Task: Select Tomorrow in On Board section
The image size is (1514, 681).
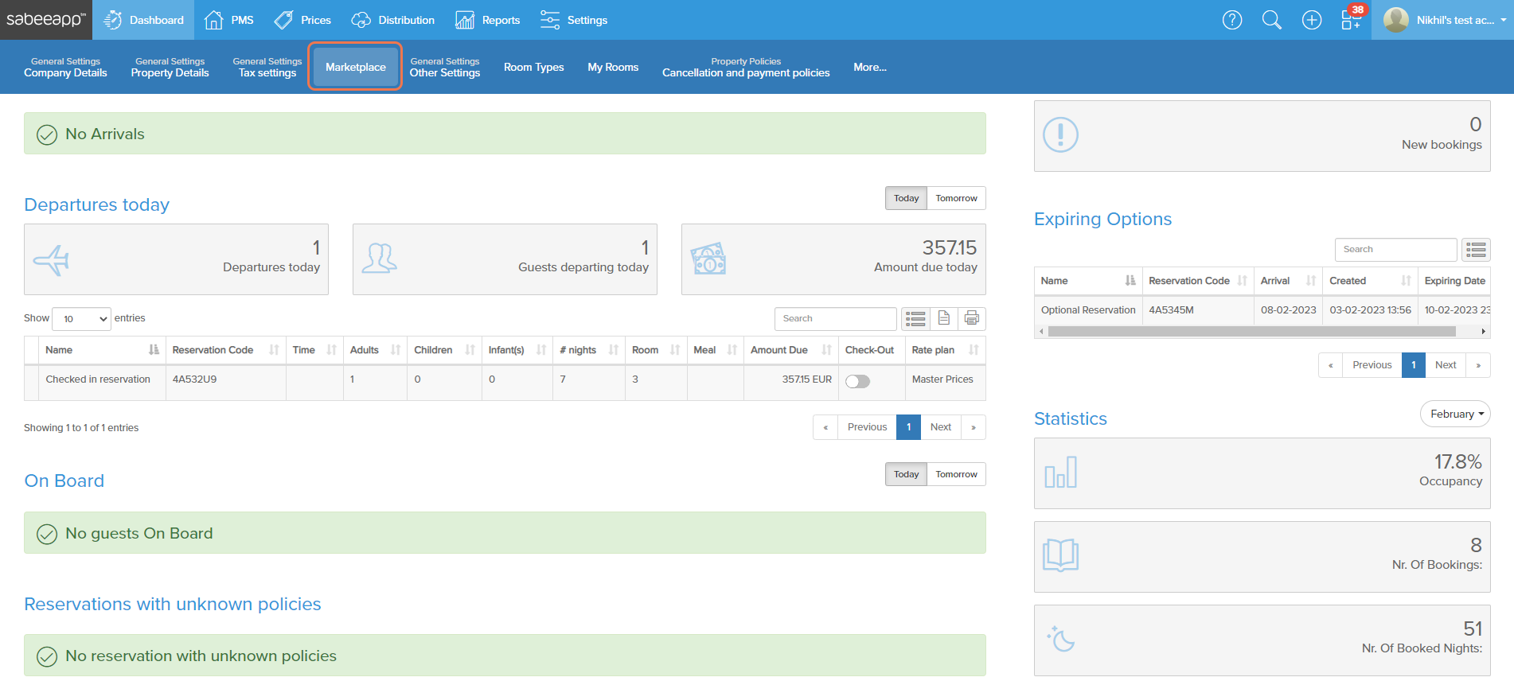Action: (956, 474)
